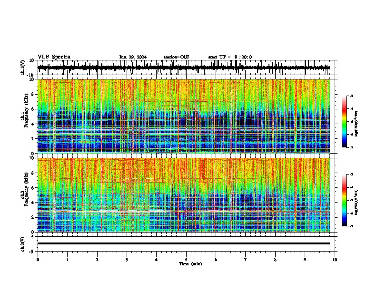Select the "station=OUJ" header text

coord(176,57)
